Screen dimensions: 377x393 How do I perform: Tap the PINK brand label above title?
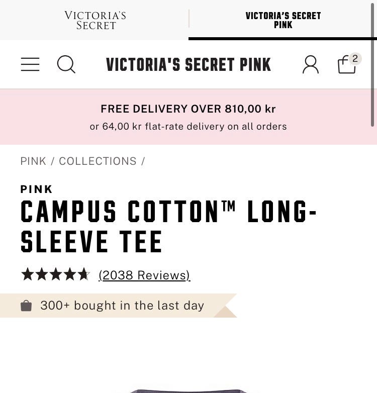point(36,189)
